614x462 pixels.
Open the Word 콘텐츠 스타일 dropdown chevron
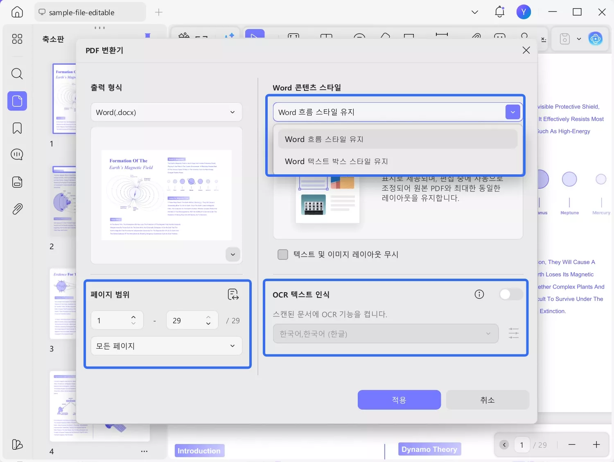(x=512, y=112)
